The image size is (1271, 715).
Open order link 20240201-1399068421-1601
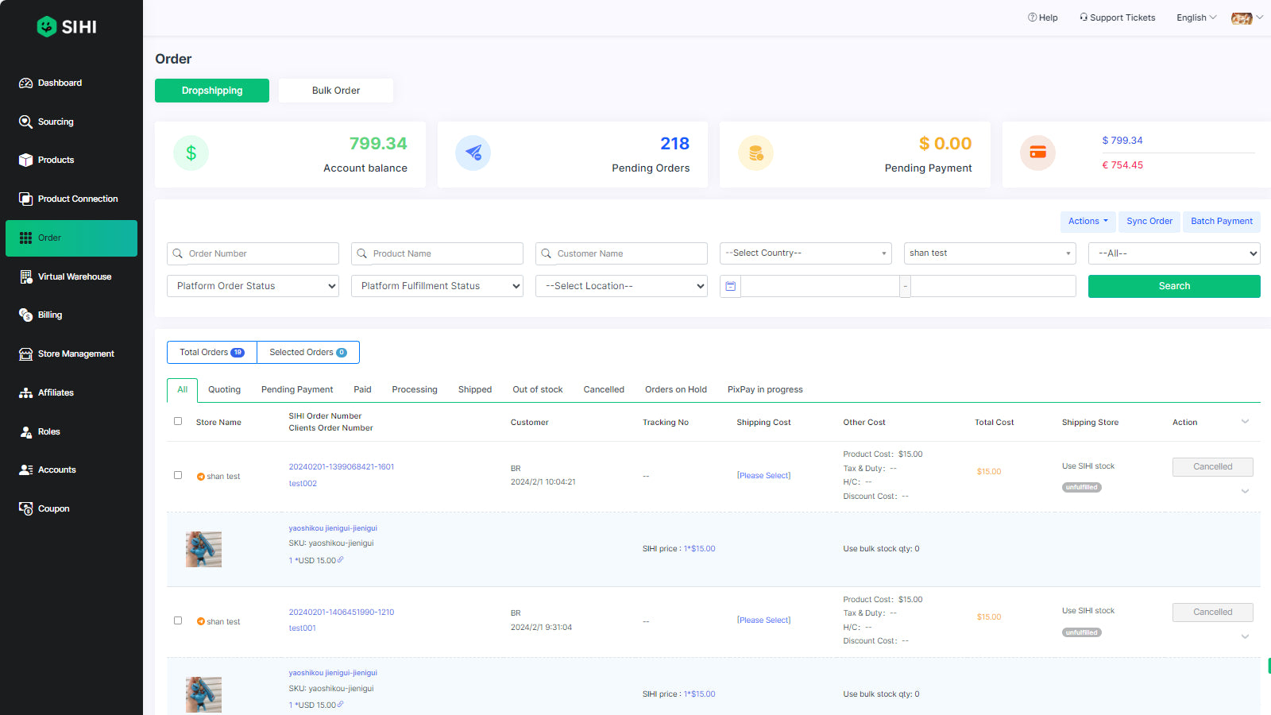[x=341, y=467]
